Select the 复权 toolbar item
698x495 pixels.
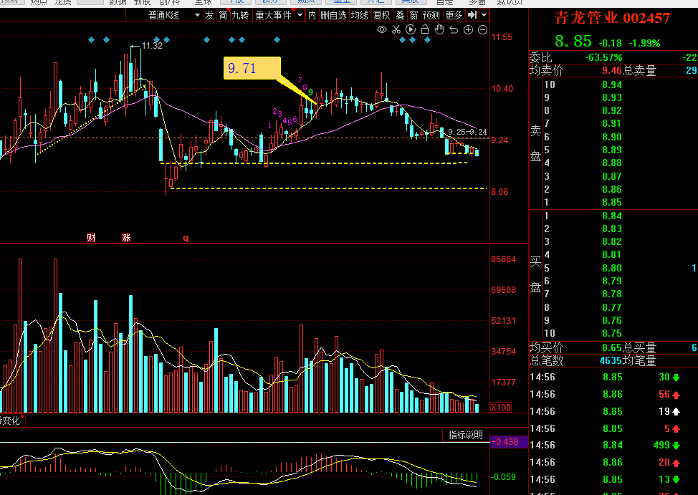click(x=381, y=15)
